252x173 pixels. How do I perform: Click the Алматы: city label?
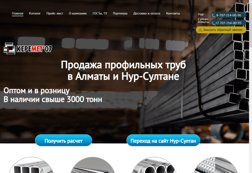click(204, 22)
